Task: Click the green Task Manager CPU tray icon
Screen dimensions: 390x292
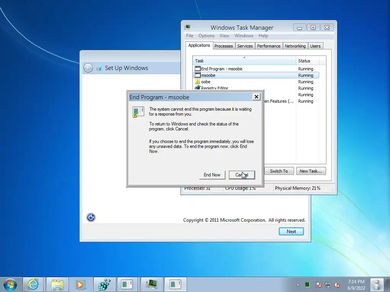Action: pos(307,284)
